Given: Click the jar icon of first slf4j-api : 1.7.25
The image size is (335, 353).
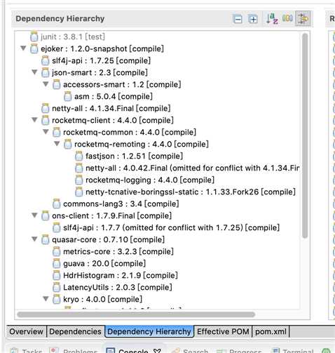Looking at the screenshot, I should click(45, 60).
